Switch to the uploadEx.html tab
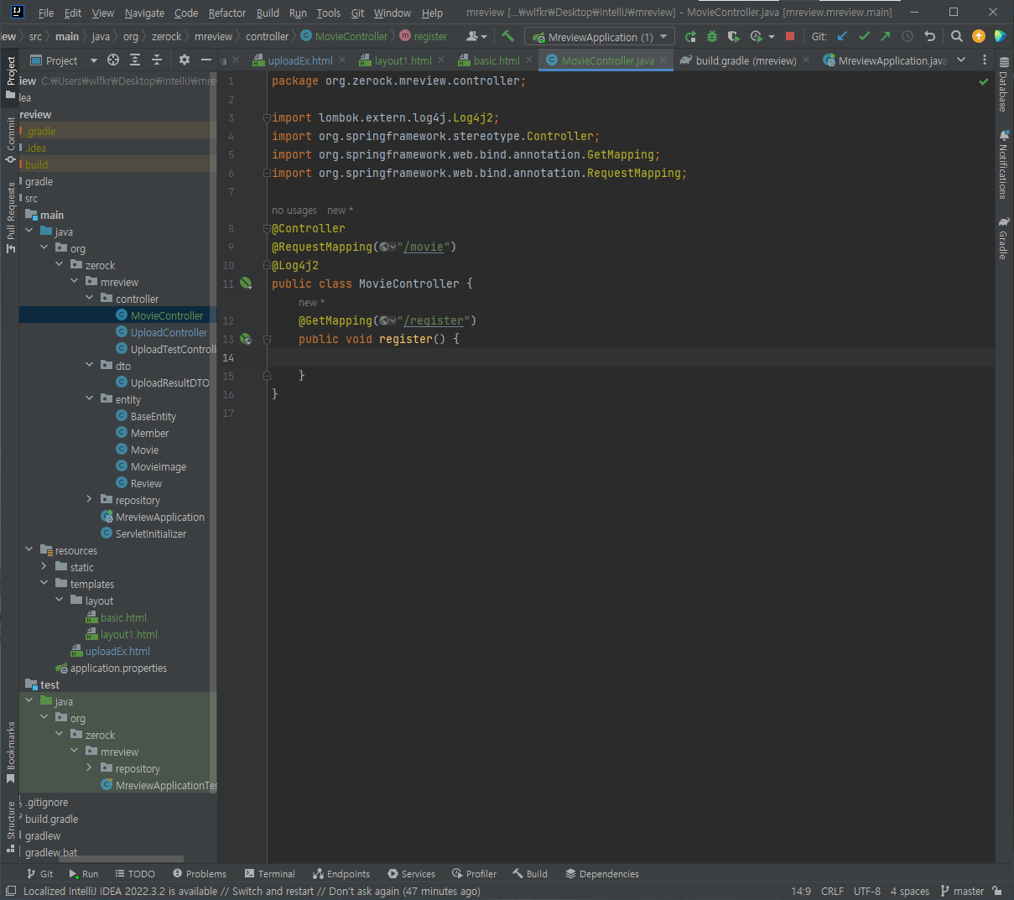1014x900 pixels. [x=299, y=60]
